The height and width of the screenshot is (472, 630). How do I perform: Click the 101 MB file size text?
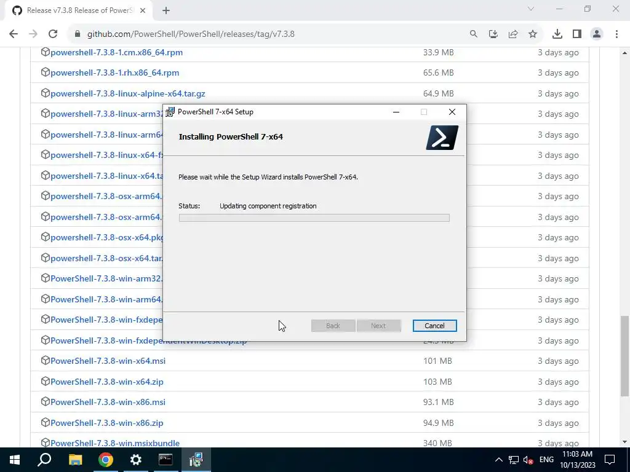pyautogui.click(x=437, y=361)
